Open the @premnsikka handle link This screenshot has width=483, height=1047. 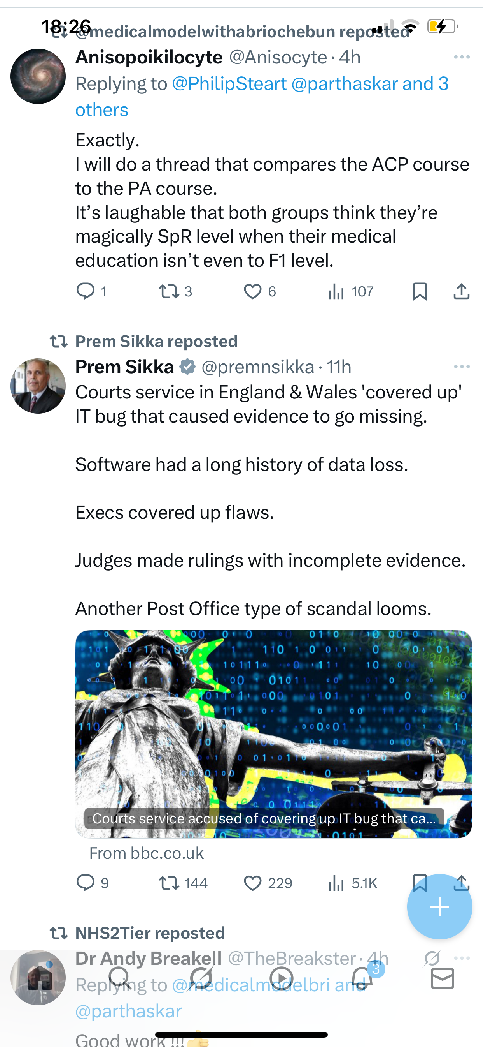[258, 367]
